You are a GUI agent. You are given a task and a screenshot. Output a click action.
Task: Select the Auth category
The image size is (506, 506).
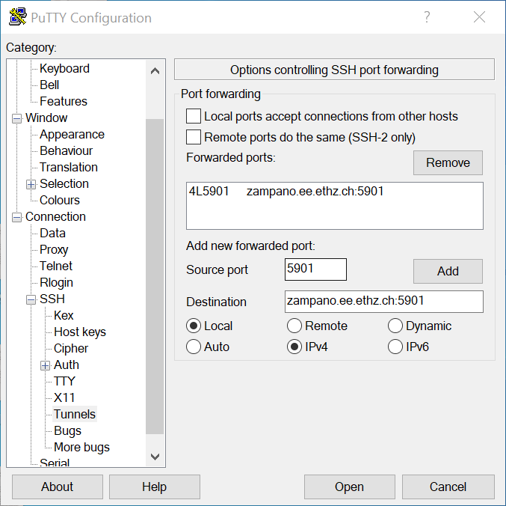coord(67,365)
